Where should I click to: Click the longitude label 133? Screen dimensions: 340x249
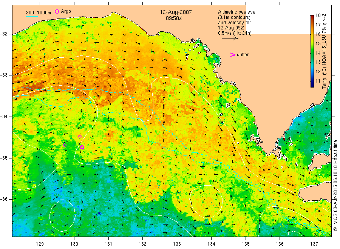click(x=177, y=244)
